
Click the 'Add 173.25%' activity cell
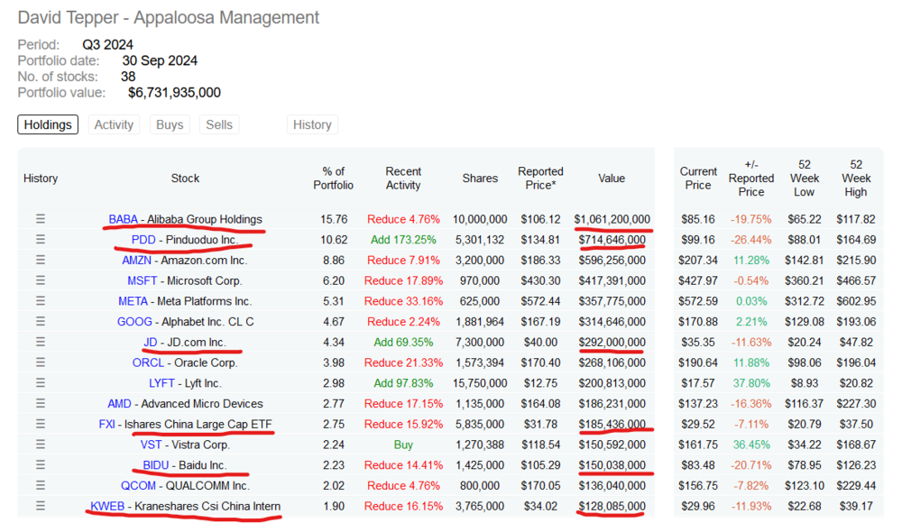point(403,240)
